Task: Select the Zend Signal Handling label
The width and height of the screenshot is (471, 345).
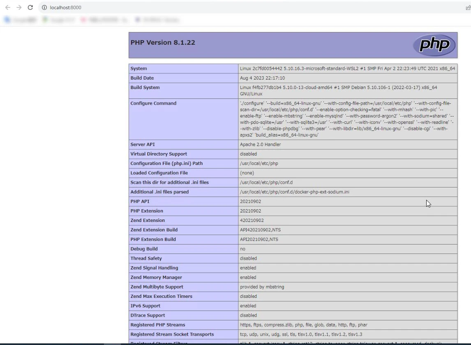Action: click(x=154, y=268)
